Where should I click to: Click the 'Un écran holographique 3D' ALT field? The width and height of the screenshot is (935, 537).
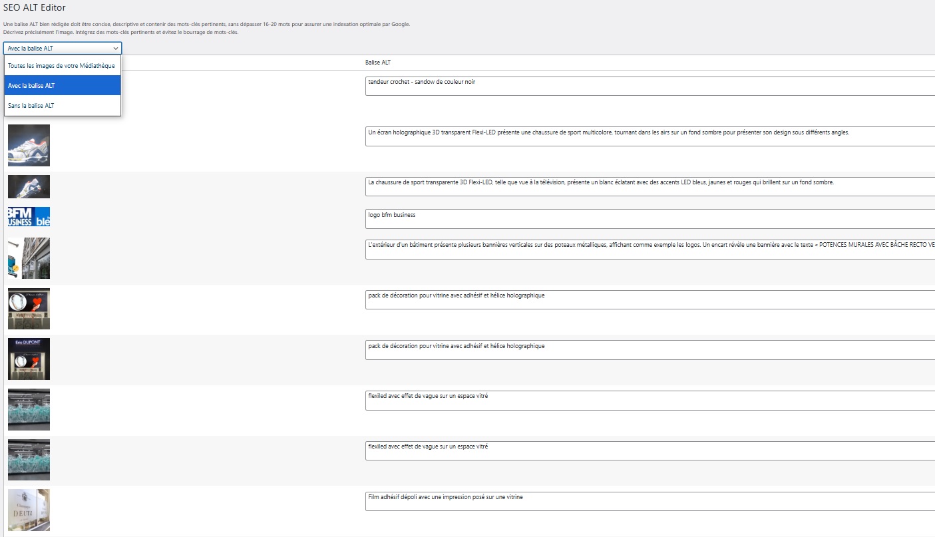649,136
